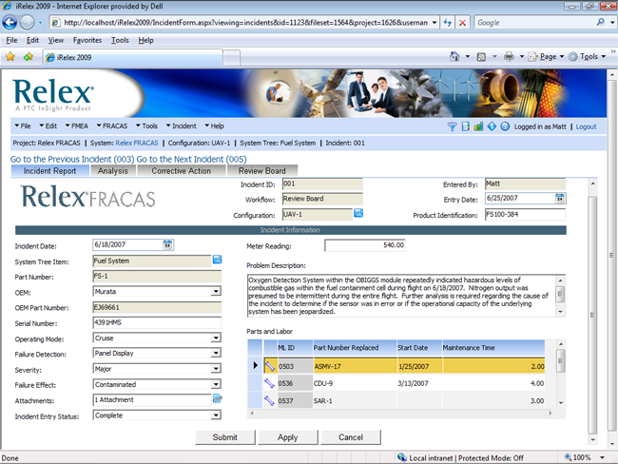Click the blue diamond info icon
Viewport: 618px width, 464px height.
coord(492,126)
